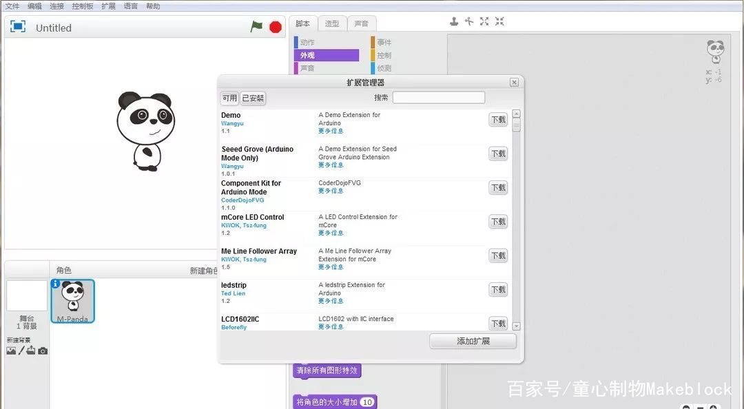Open 更多信息 for the Demo extension
The width and height of the screenshot is (744, 409).
click(x=331, y=131)
